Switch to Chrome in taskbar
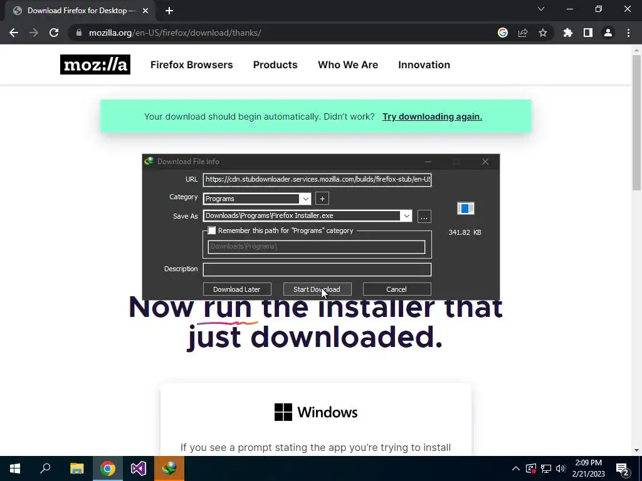 tap(108, 468)
